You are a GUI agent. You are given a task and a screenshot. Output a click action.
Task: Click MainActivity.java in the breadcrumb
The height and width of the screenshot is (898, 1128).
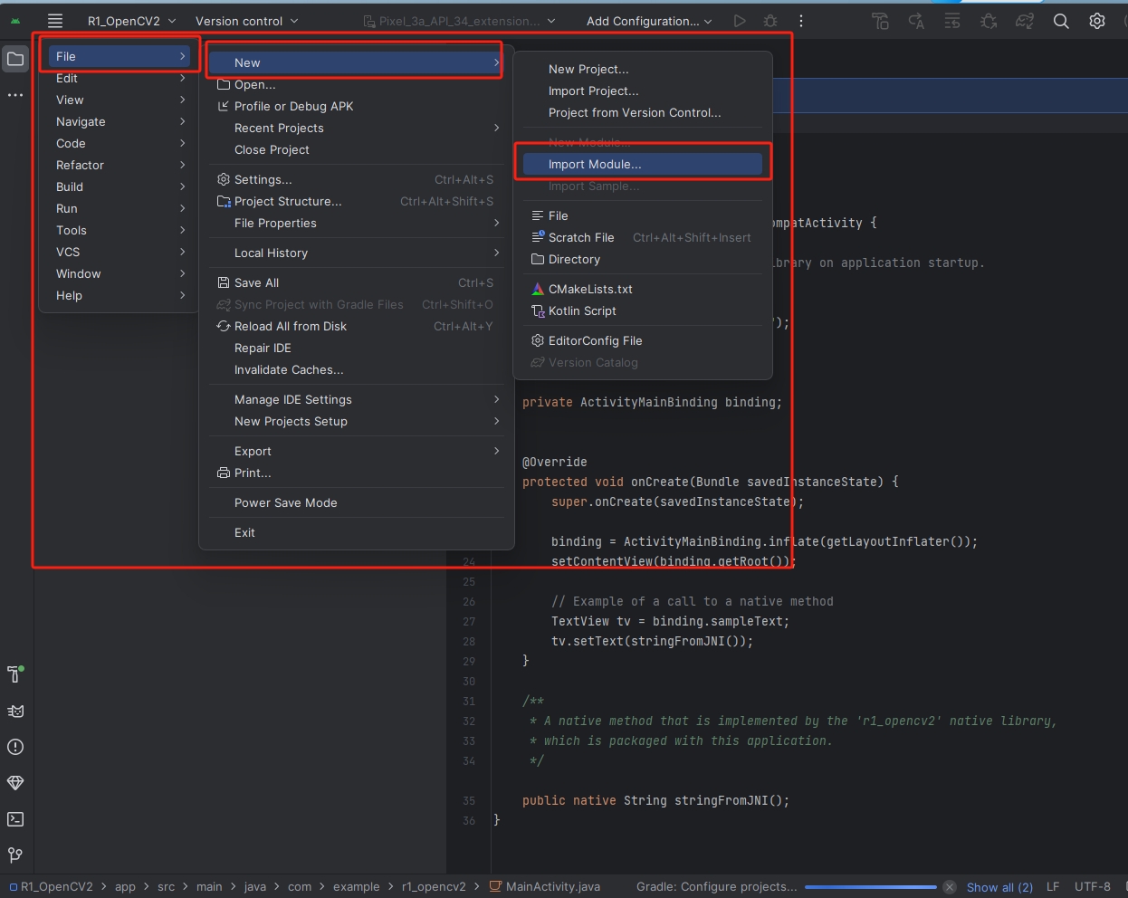(x=544, y=887)
